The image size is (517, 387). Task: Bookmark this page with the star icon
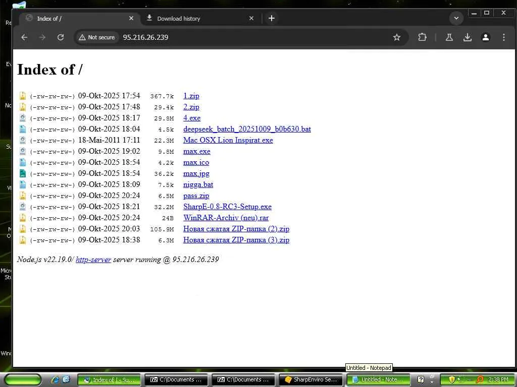click(397, 37)
